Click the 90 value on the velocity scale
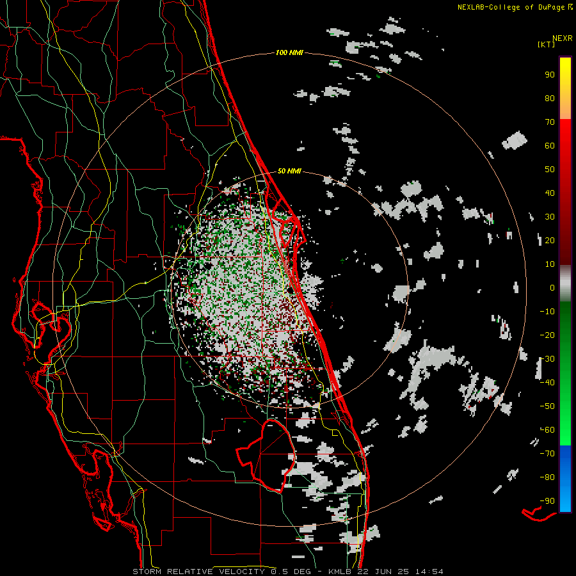 (x=550, y=75)
